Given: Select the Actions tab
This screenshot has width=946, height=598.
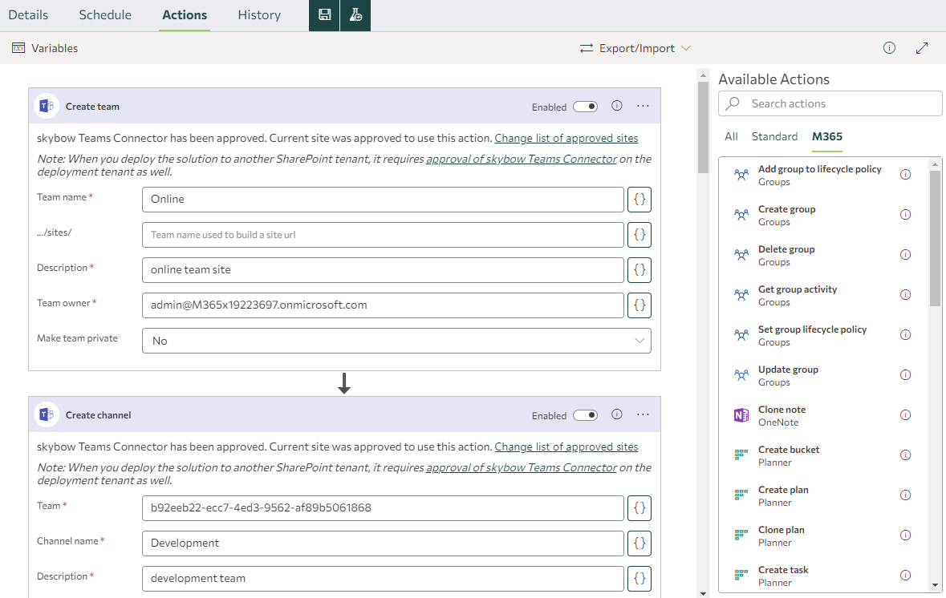Looking at the screenshot, I should point(185,15).
